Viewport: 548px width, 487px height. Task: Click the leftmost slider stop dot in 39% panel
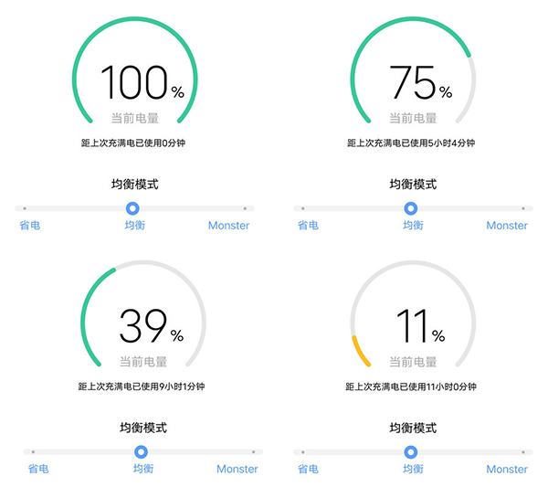pos(33,451)
